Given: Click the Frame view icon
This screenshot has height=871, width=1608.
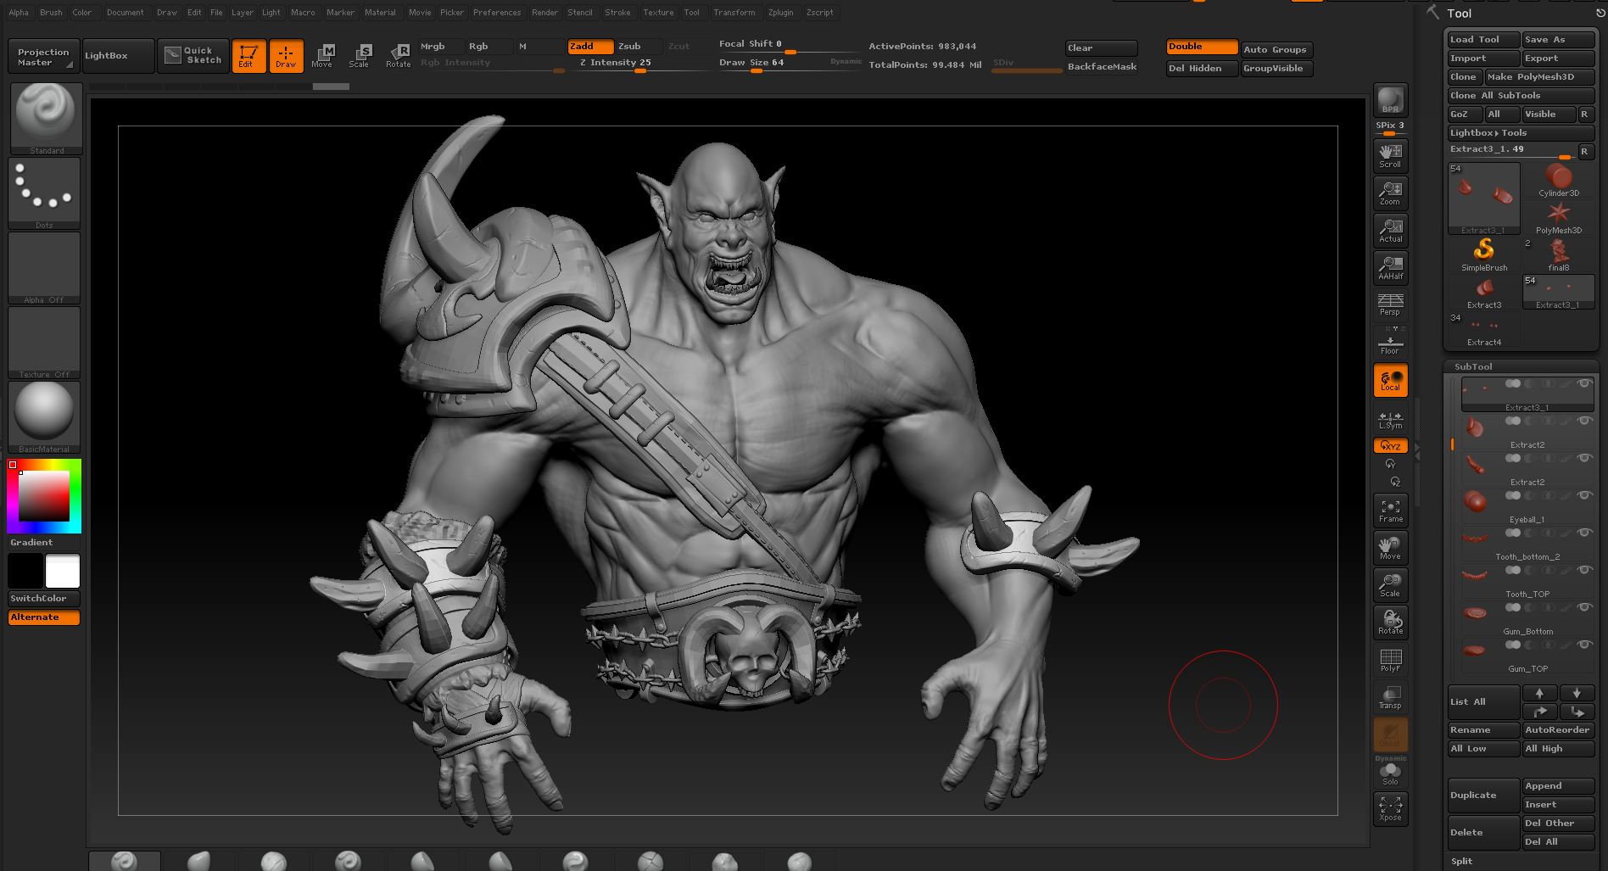Looking at the screenshot, I should 1390,511.
